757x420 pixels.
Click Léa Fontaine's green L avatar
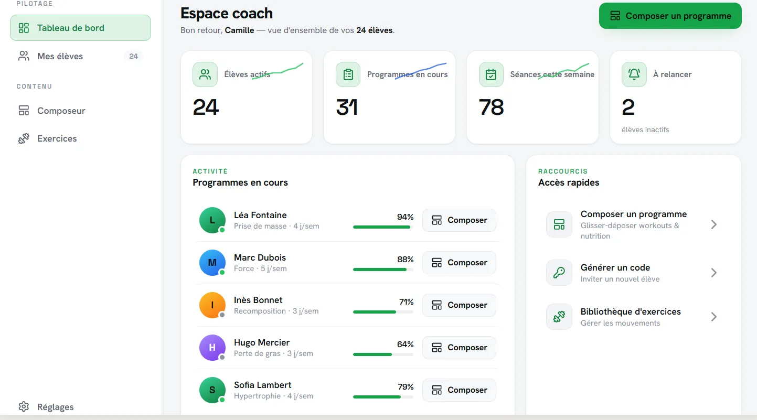click(212, 220)
